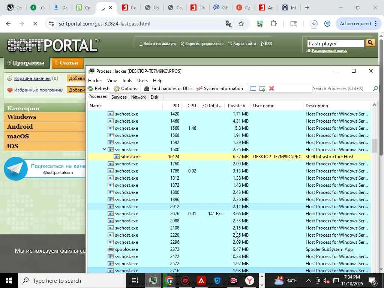Click the Shell Infrastructure Host description
The image size is (384, 288).
pyautogui.click(x=329, y=157)
